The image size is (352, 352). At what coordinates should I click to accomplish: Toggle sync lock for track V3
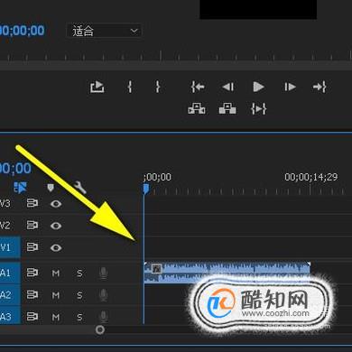[32, 203]
